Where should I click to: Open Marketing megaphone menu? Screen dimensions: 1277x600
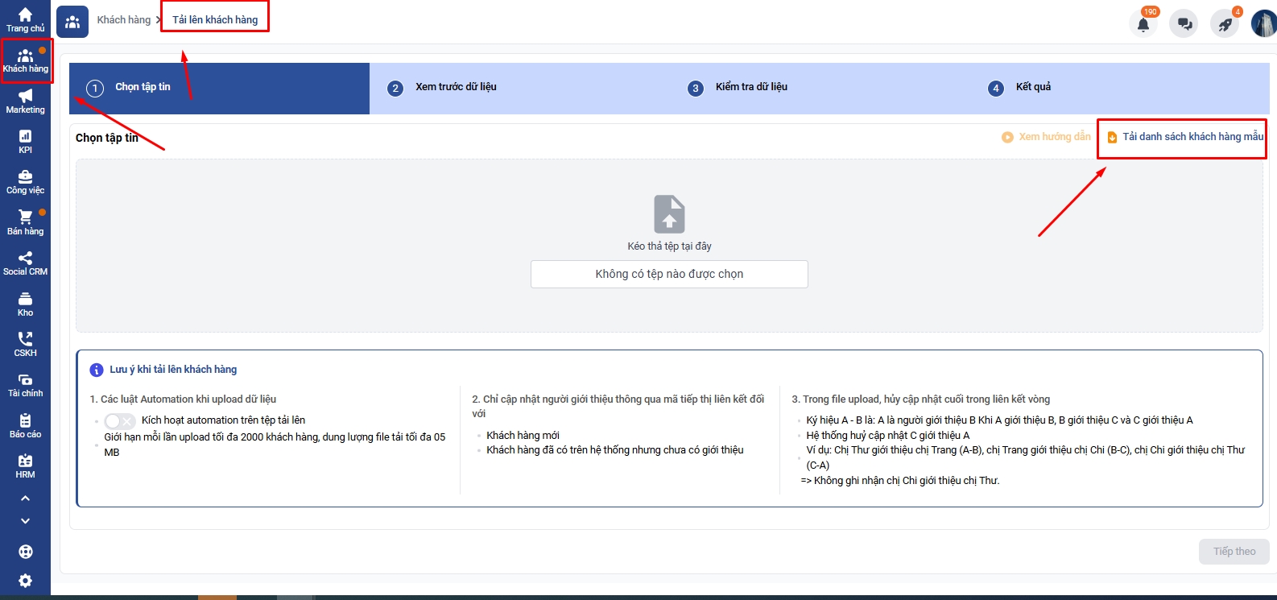pyautogui.click(x=25, y=101)
